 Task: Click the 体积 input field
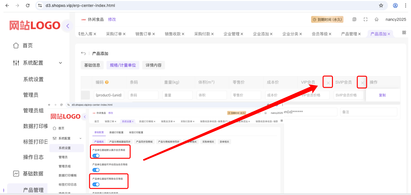click(212, 95)
